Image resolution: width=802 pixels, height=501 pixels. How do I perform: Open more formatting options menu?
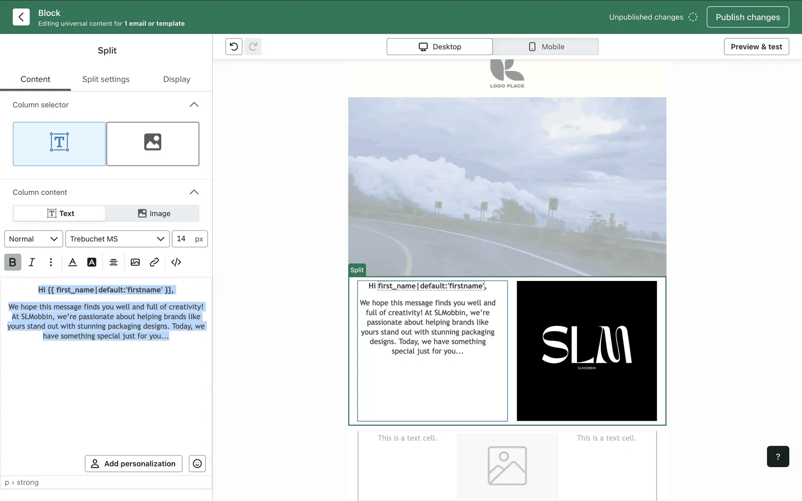(51, 262)
